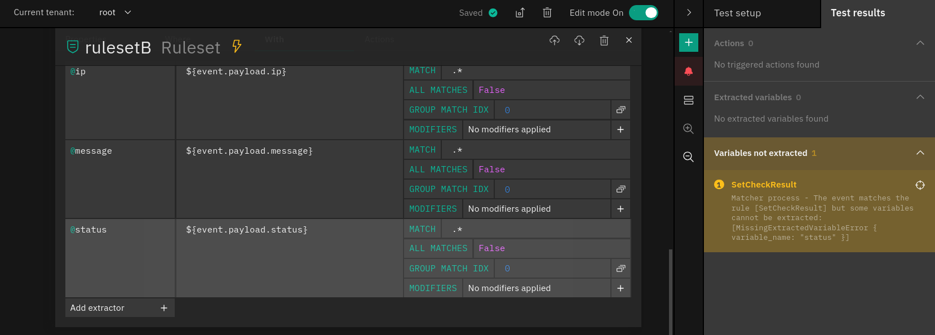Click Add extractor button
Viewport: 935px width, 335px height.
click(x=119, y=308)
